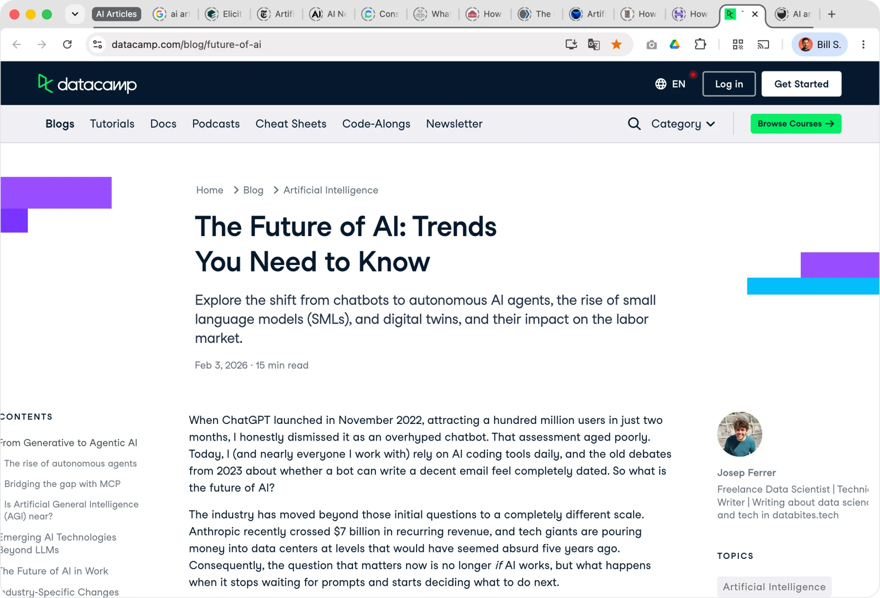Open the Google Translate icon
880x598 pixels.
coord(594,44)
